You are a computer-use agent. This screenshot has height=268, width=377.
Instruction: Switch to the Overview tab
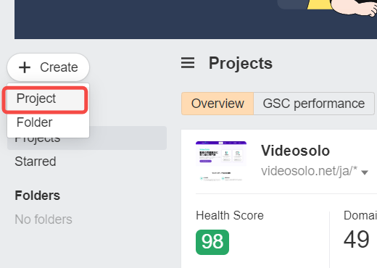tap(217, 104)
